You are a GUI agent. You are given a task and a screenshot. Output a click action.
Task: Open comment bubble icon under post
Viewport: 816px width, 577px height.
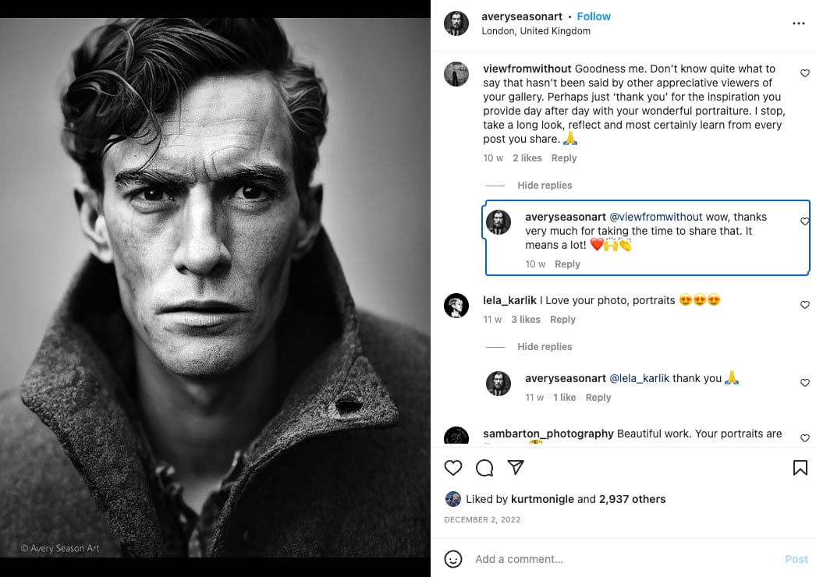484,468
